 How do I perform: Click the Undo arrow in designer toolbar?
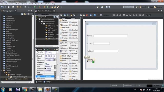(71, 15)
